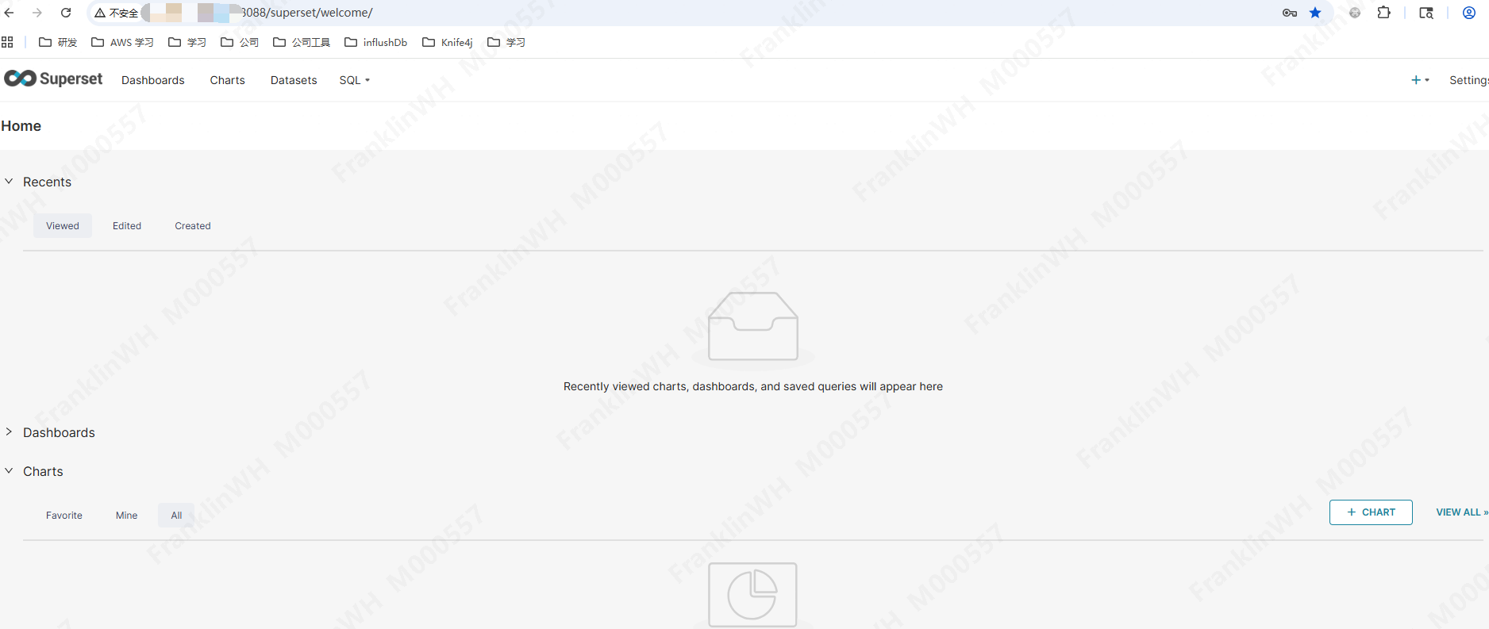Click the + CHART button
The height and width of the screenshot is (629, 1489).
coord(1371,512)
